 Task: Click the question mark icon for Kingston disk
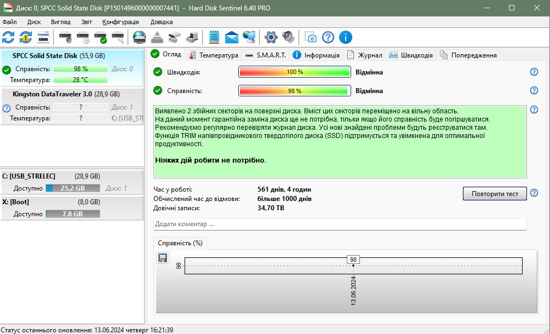tap(7, 108)
